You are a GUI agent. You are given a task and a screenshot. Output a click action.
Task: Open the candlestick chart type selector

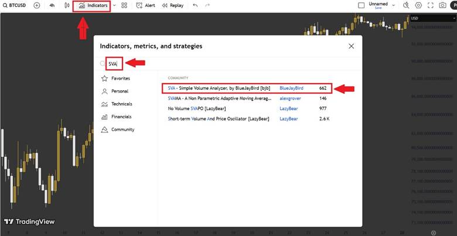coord(67,5)
